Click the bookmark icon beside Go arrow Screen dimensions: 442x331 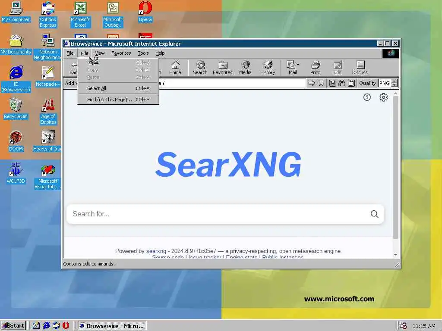pos(321,83)
